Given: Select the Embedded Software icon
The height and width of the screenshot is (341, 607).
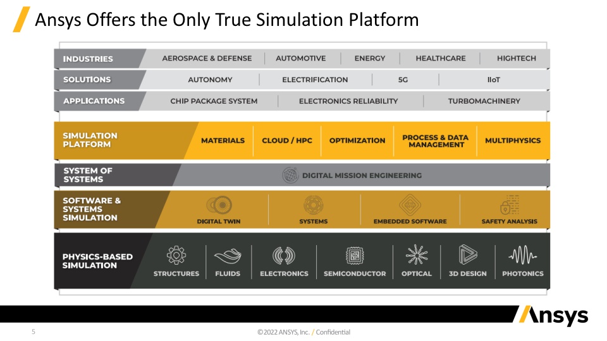Looking at the screenshot, I should (410, 205).
